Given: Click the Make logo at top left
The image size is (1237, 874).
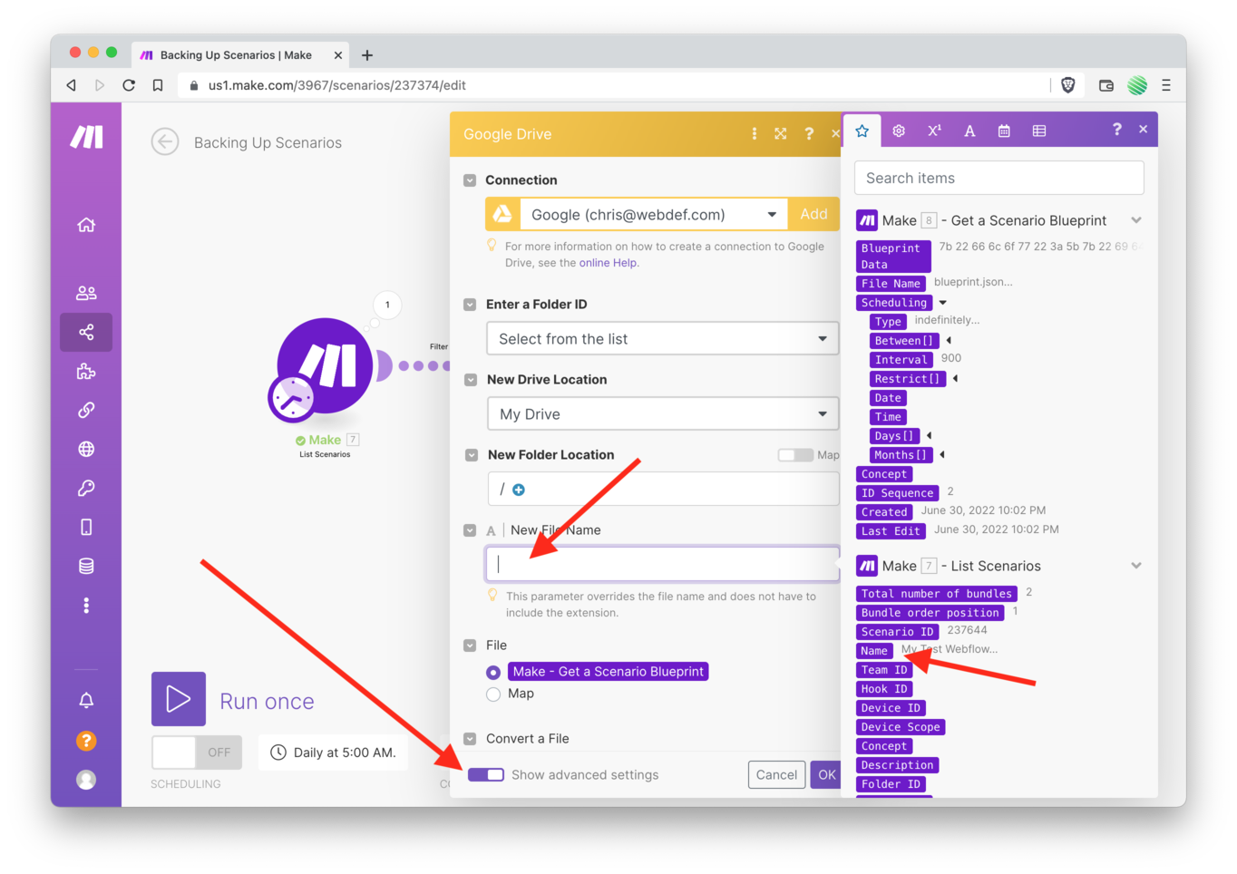Looking at the screenshot, I should pyautogui.click(x=87, y=137).
